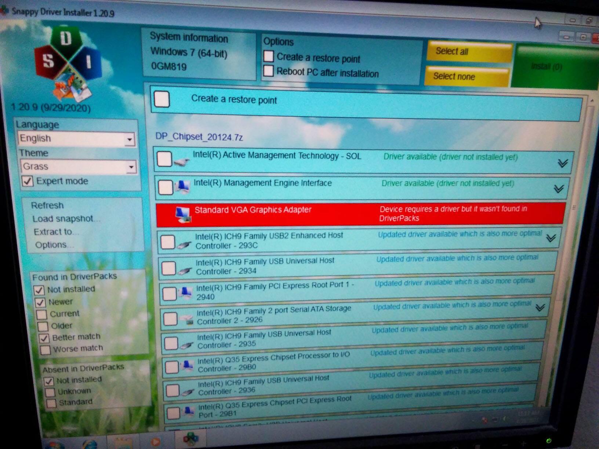599x449 pixels.
Task: Click the display icon of Standard VGA Graphics Adapter
Action: tap(183, 215)
